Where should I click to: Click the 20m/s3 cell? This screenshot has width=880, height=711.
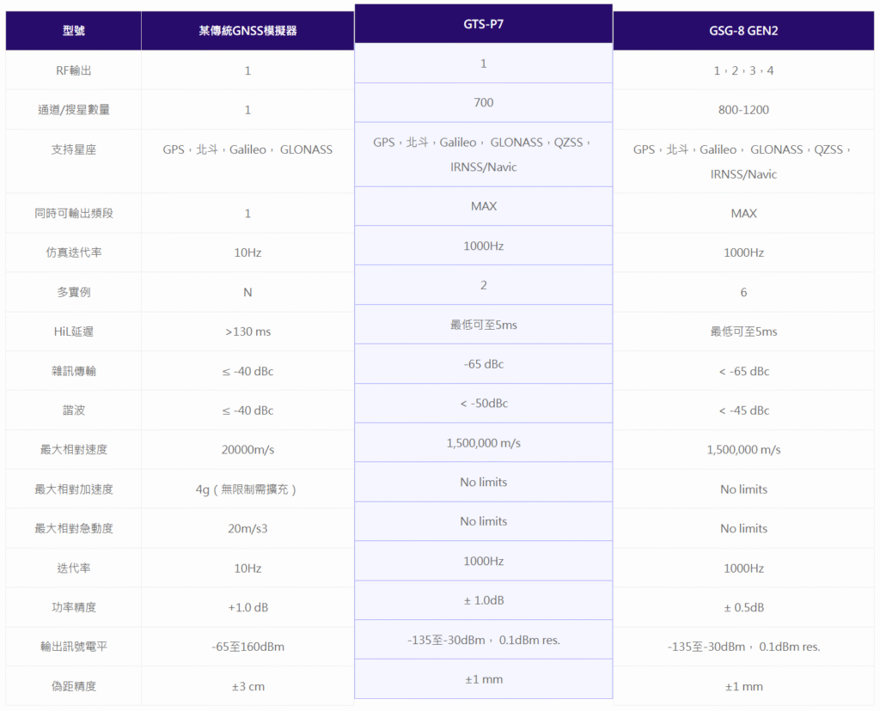(x=247, y=529)
